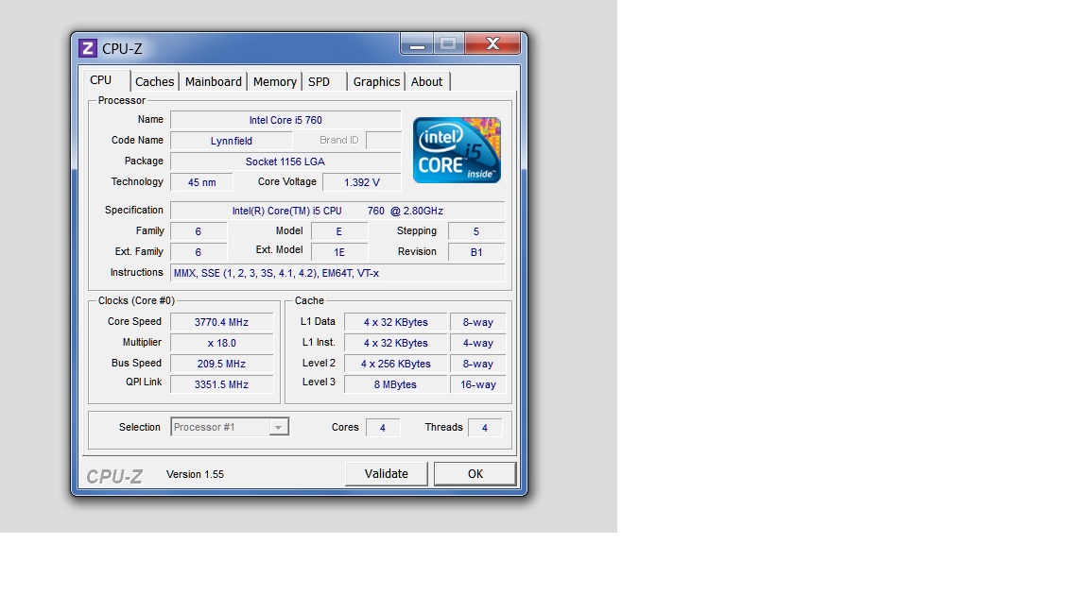Close the CPU-Z window

point(493,43)
